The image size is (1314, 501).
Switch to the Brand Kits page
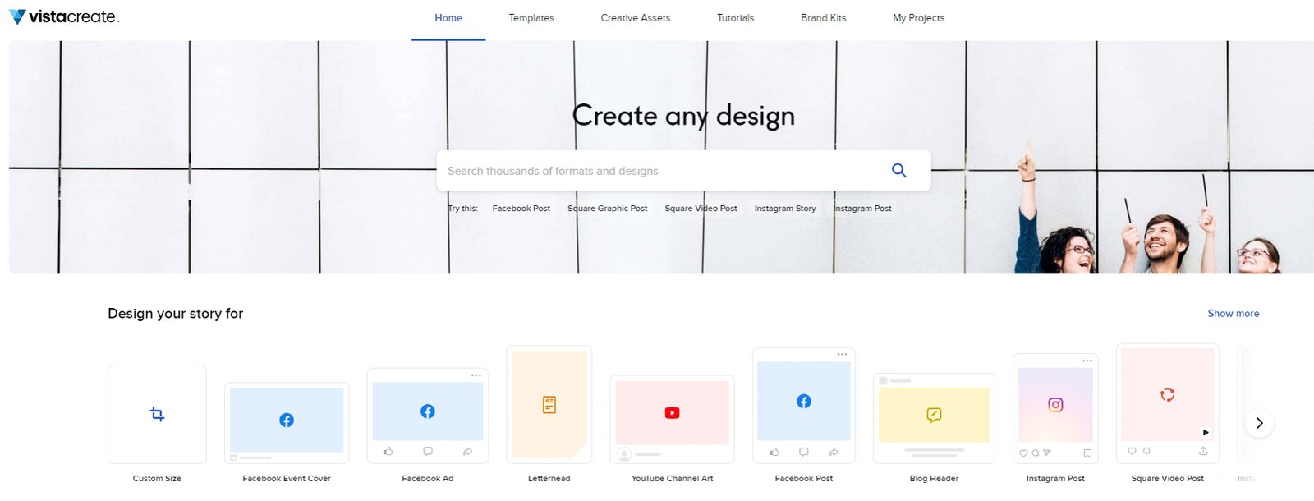pyautogui.click(x=823, y=18)
